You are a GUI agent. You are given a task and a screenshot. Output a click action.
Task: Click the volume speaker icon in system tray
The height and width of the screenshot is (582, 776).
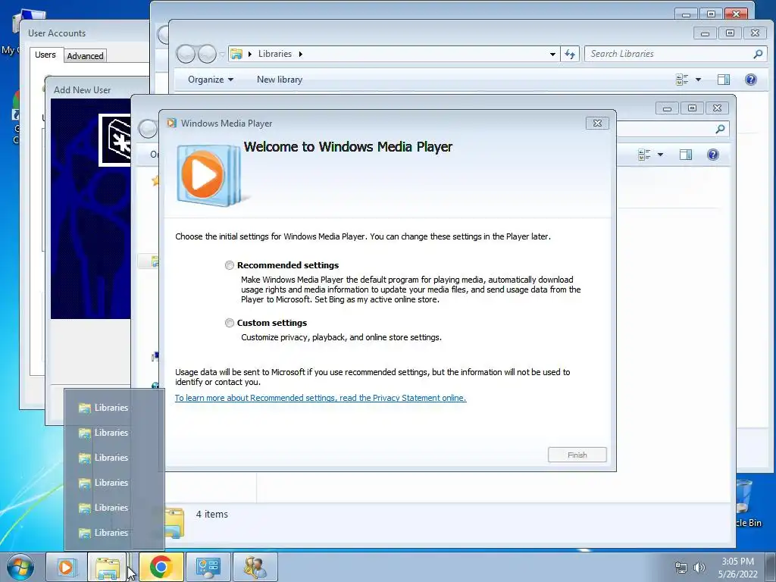699,568
